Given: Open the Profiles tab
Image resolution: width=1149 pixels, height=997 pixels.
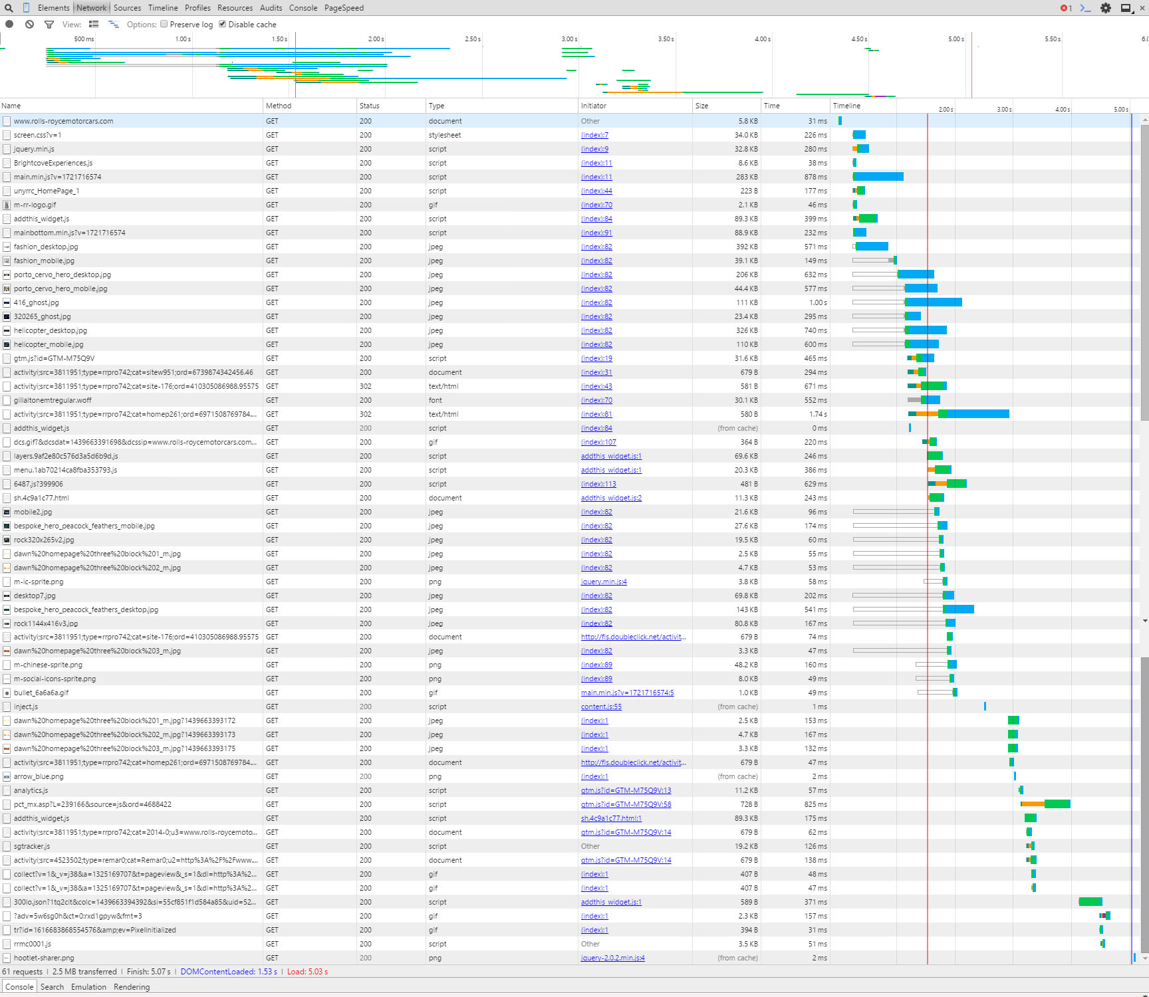Looking at the screenshot, I should (x=197, y=8).
